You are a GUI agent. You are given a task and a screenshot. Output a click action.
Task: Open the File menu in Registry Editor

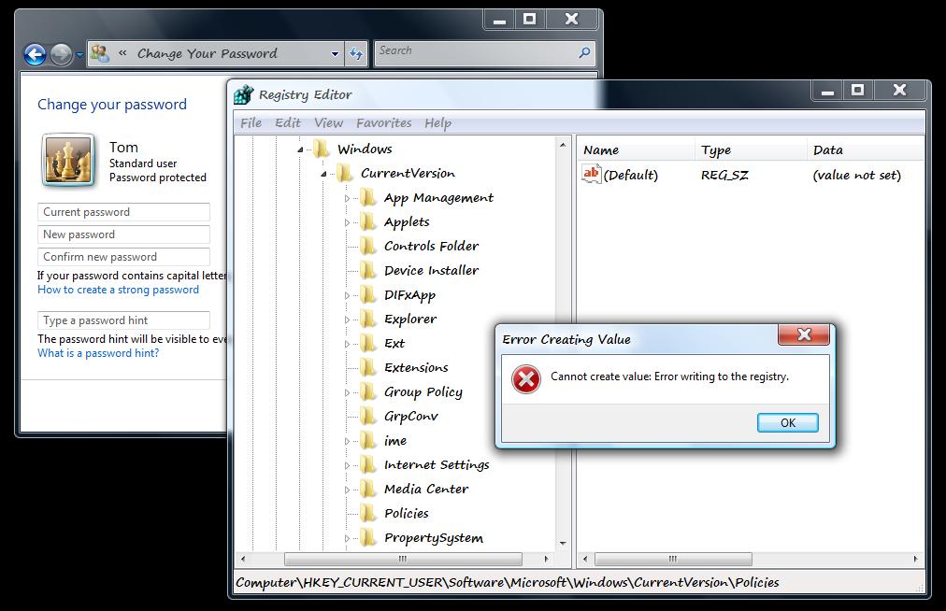click(x=251, y=123)
